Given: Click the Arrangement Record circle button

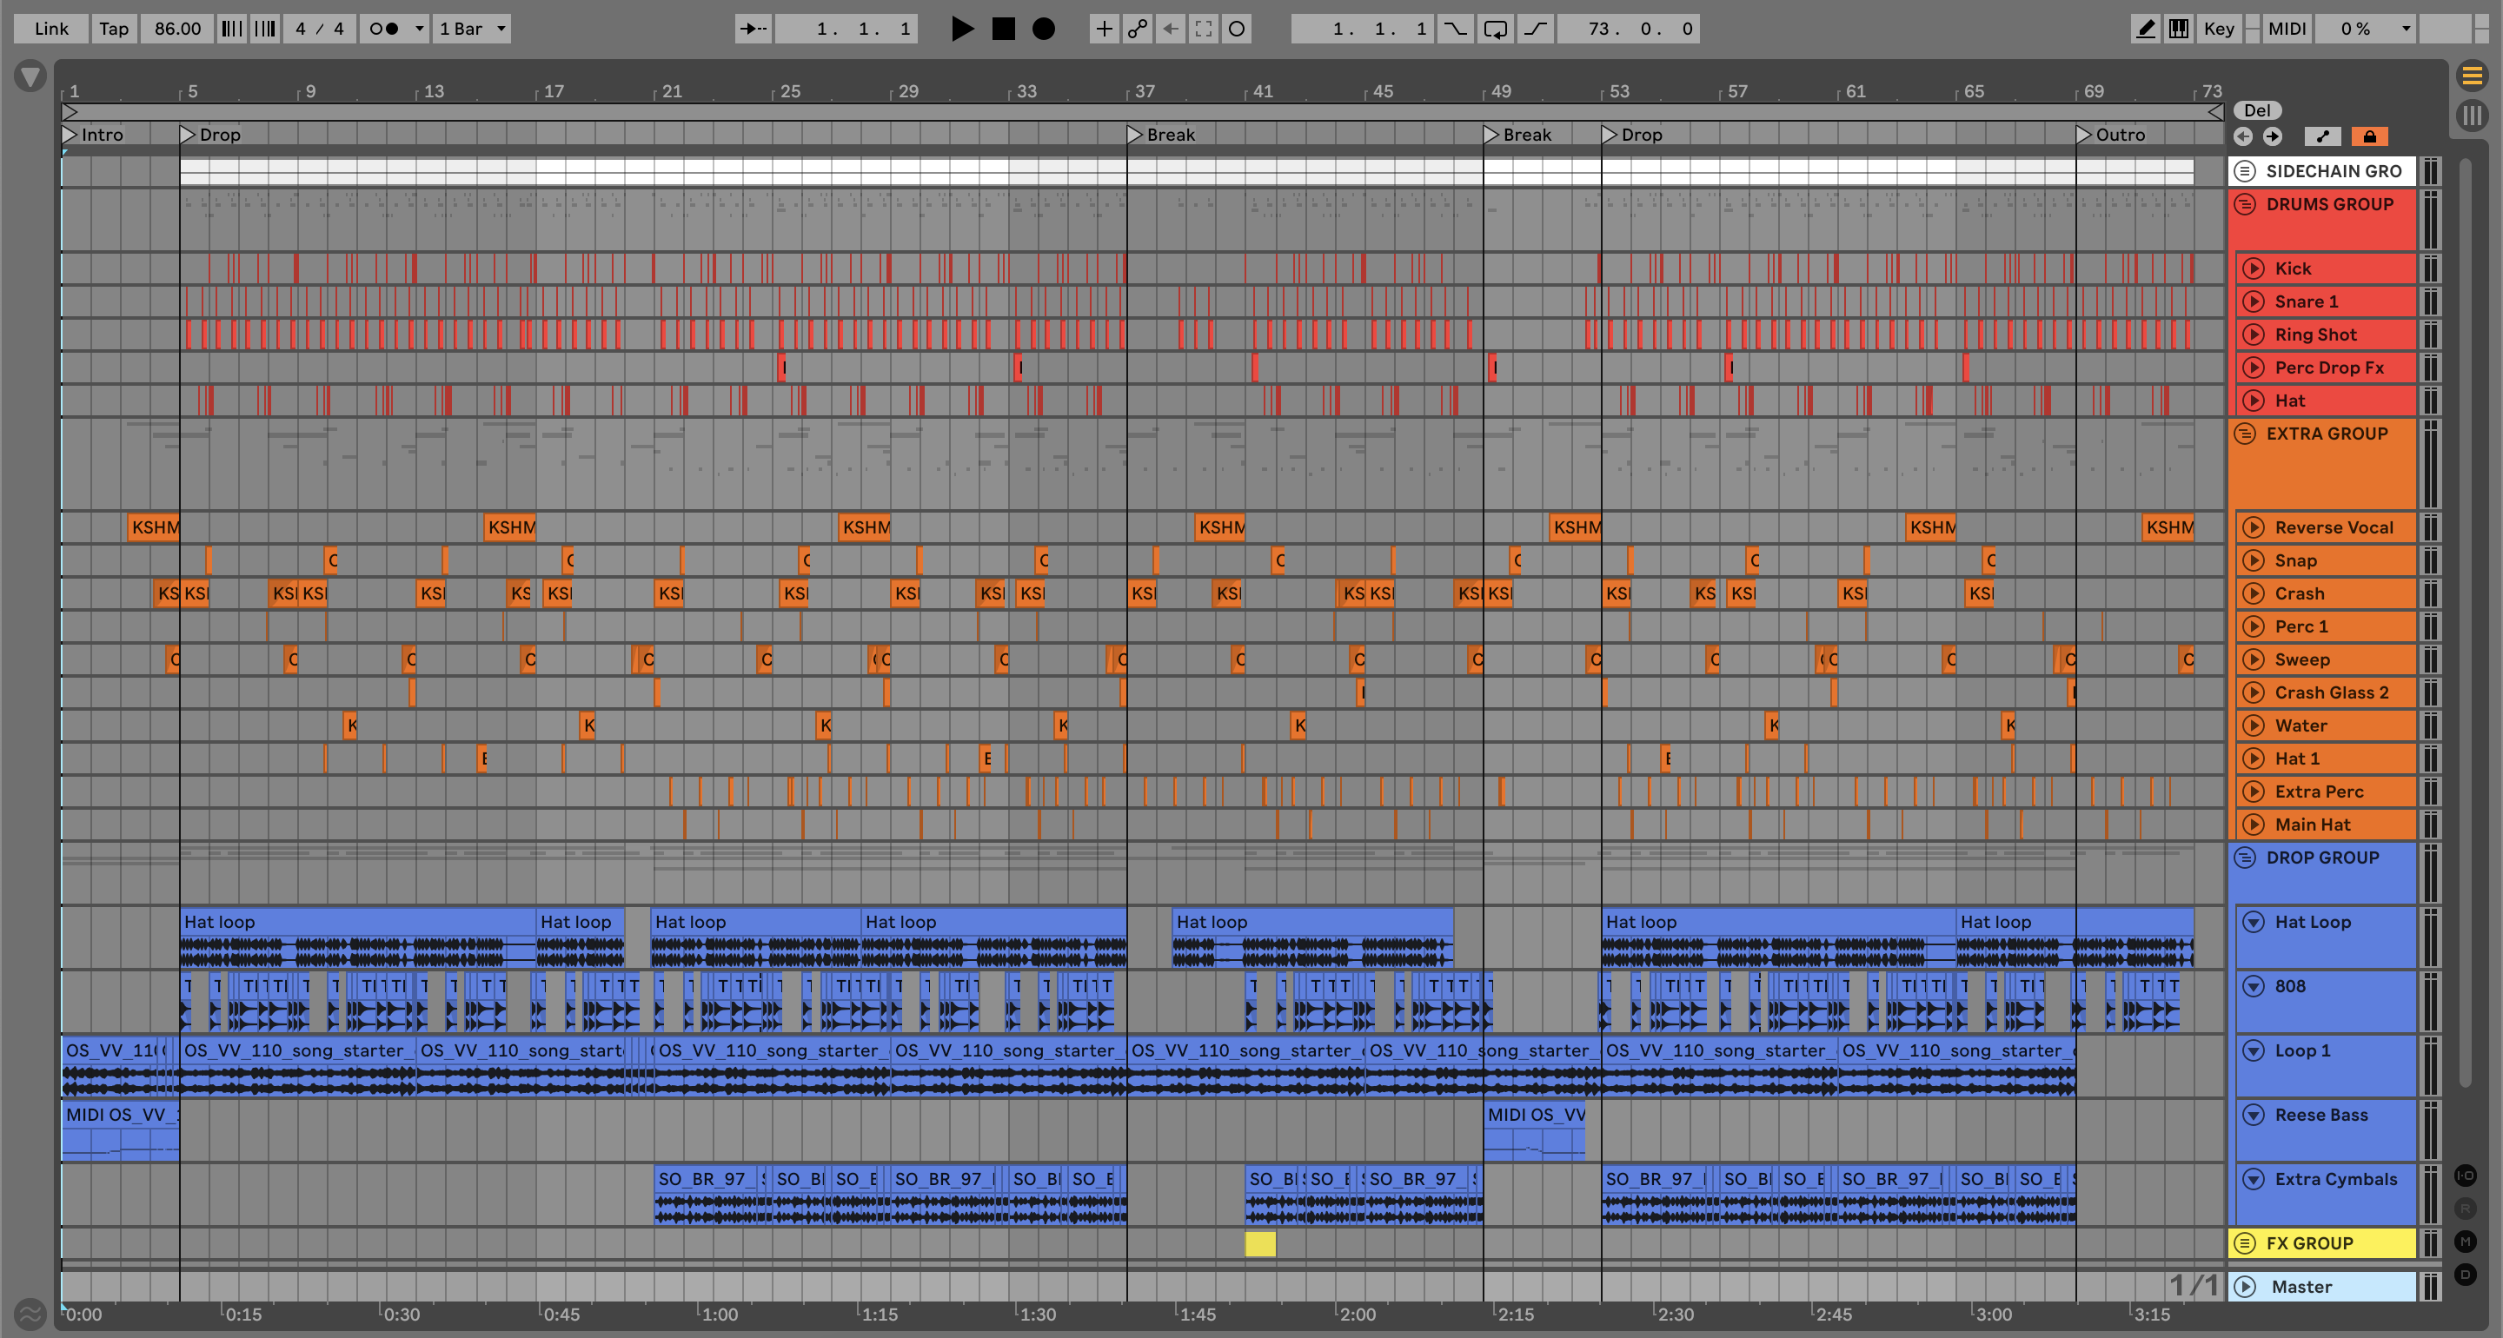Looking at the screenshot, I should point(1043,30).
